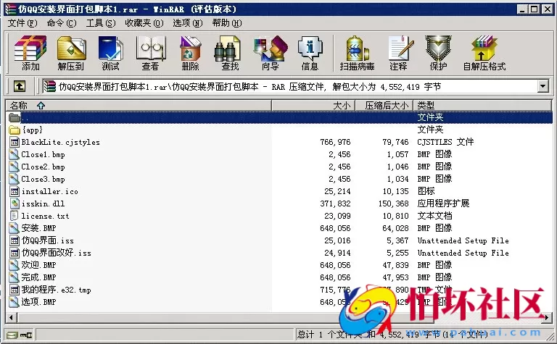
Task: Open the 命令(C) menu
Action: click(x=62, y=23)
